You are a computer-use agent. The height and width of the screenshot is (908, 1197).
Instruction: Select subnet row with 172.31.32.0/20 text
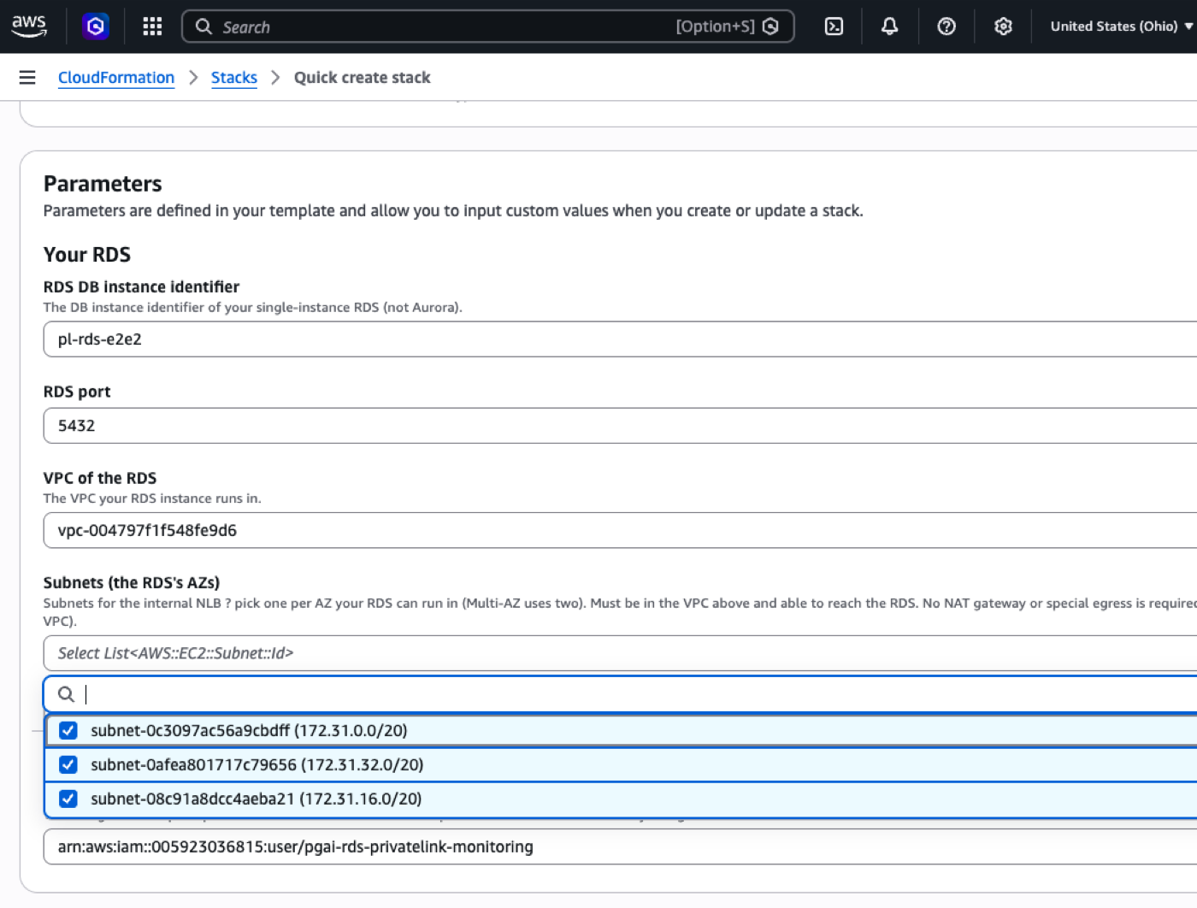(621, 764)
